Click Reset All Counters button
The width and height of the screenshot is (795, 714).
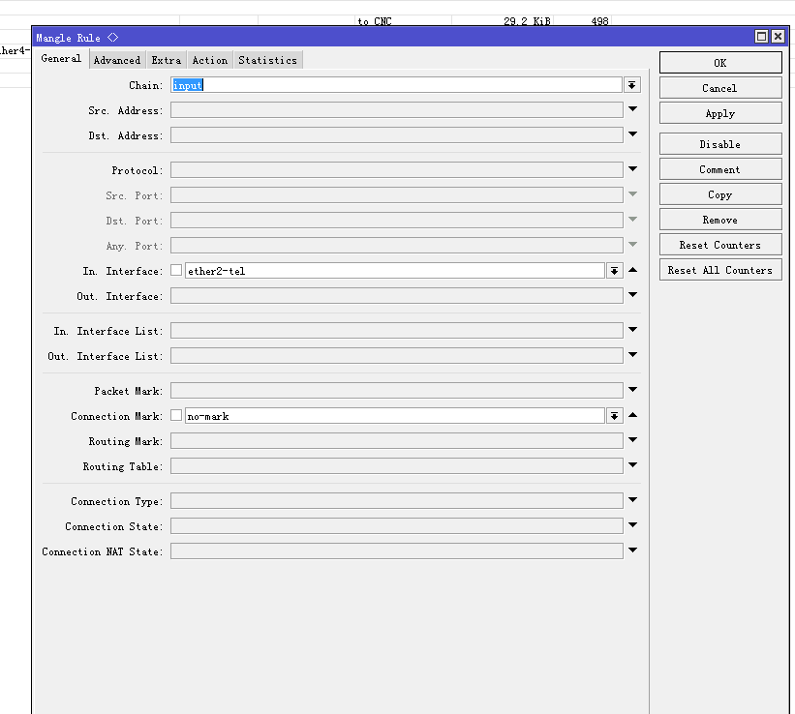click(x=720, y=270)
